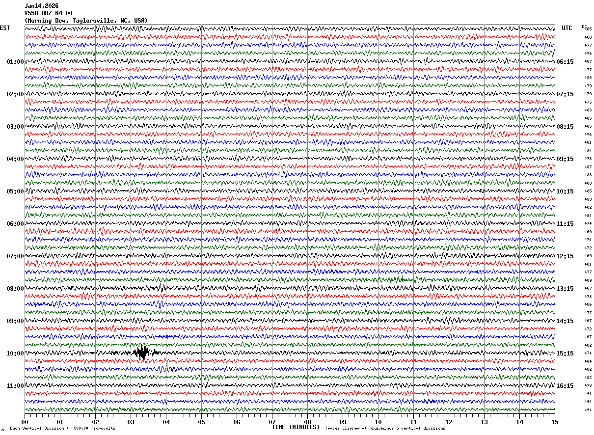Click the Traces clipped at plus/minus 5 note
This screenshot has height=435, width=594.
(385, 428)
